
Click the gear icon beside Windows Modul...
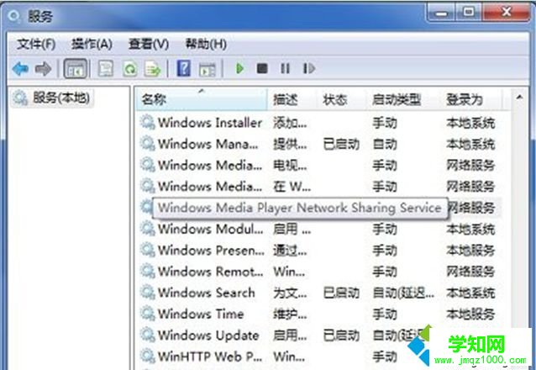click(x=148, y=229)
